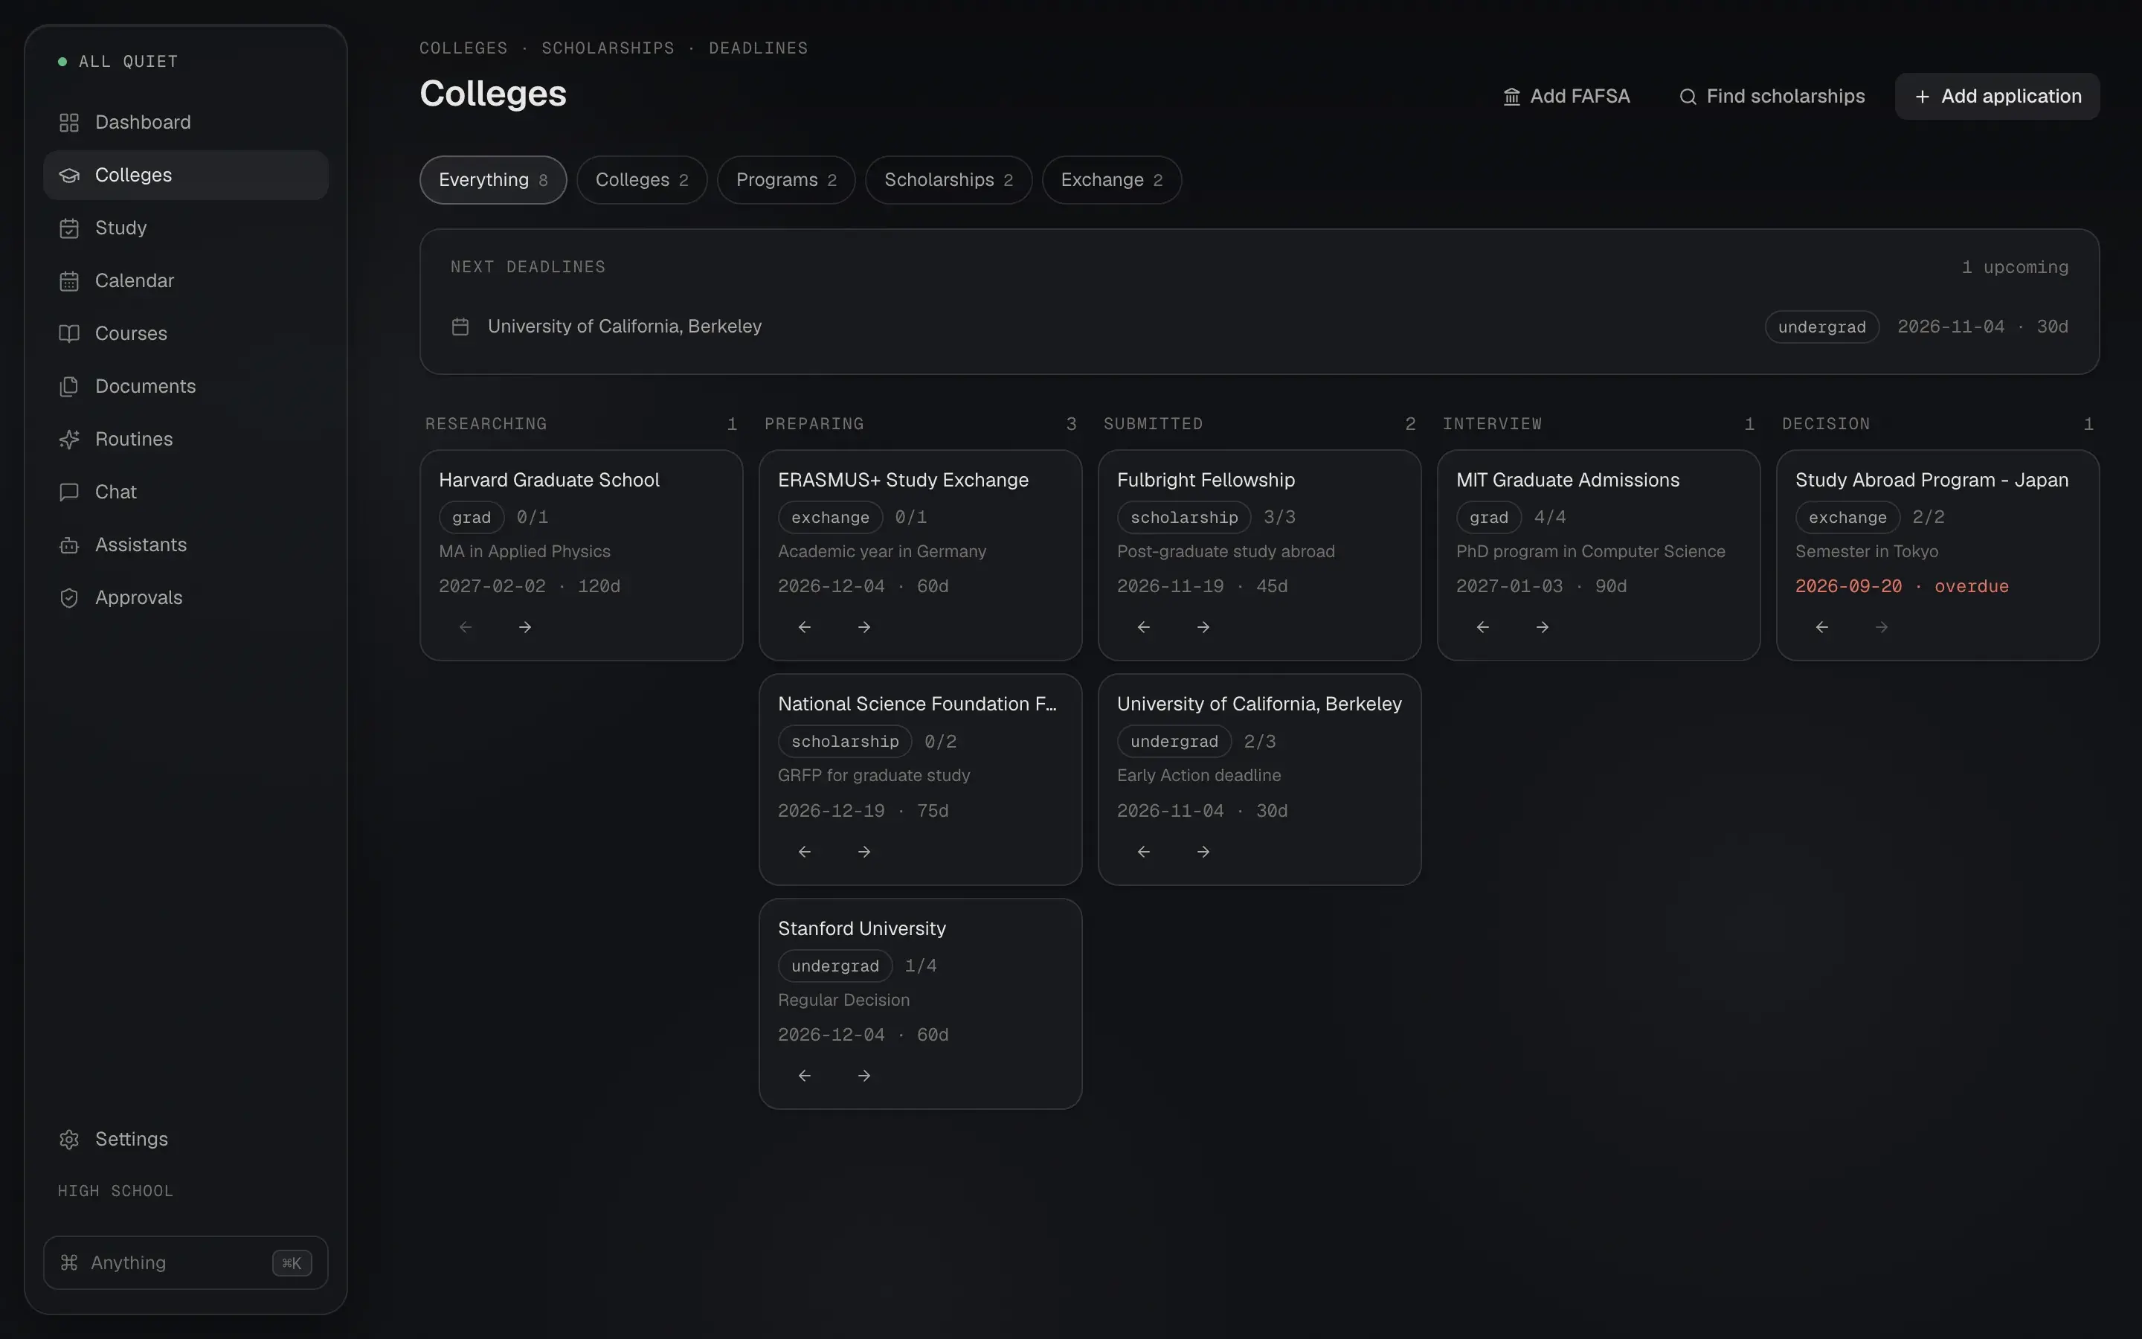Focus the Anything command input

185,1262
